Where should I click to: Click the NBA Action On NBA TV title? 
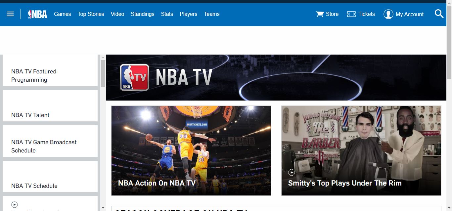point(157,183)
